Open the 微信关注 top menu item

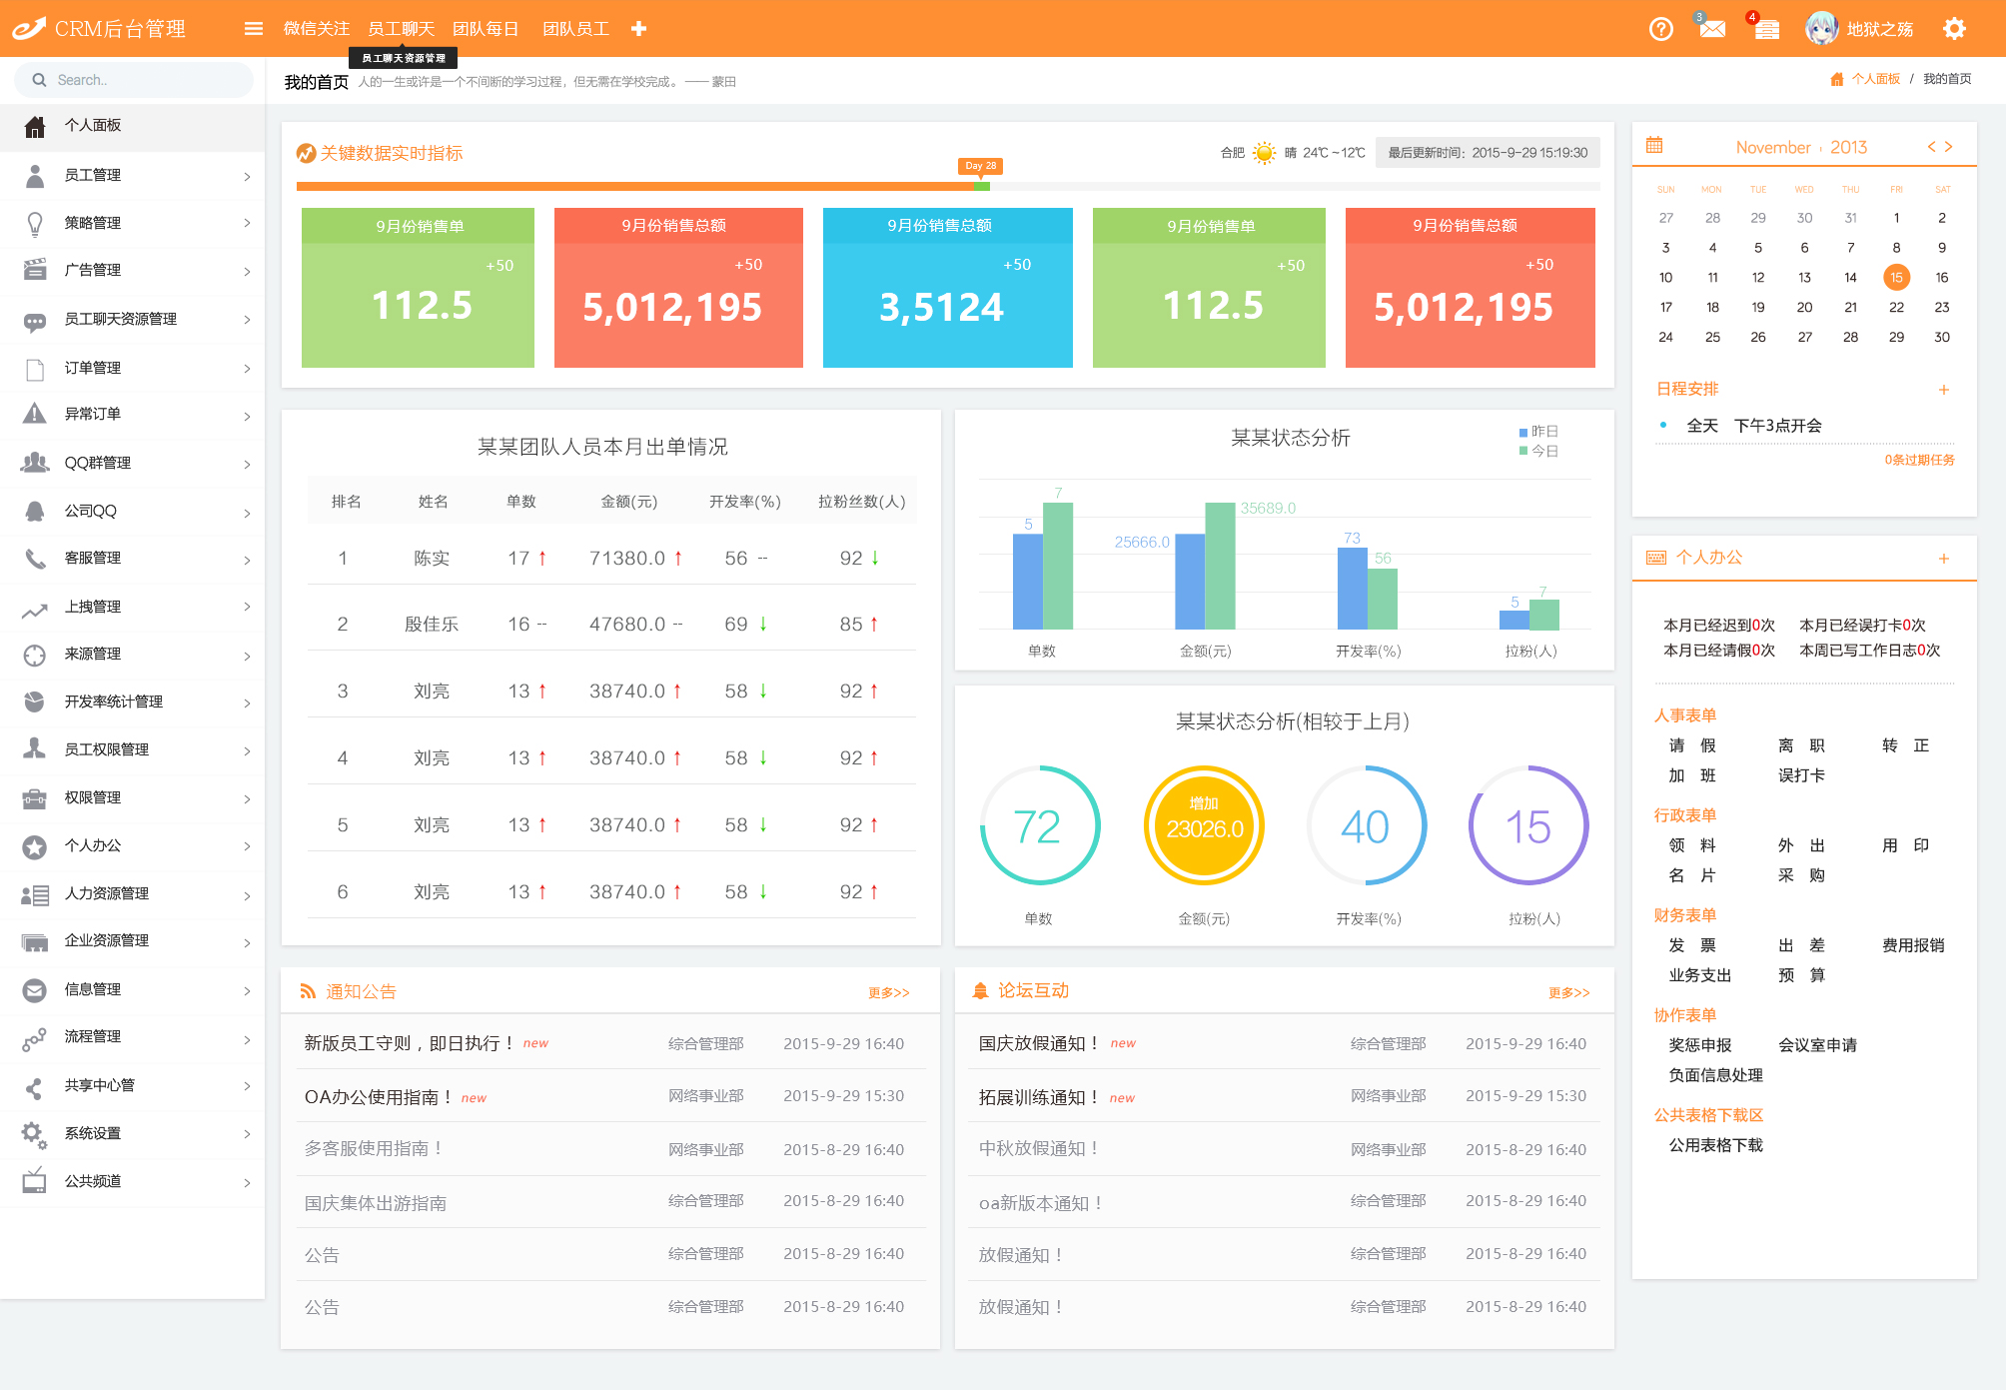pos(317,29)
